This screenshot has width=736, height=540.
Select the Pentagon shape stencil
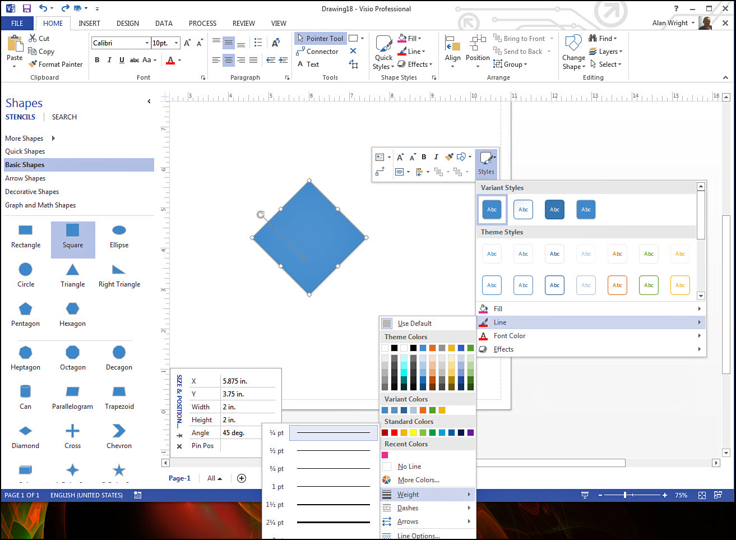[x=25, y=315]
